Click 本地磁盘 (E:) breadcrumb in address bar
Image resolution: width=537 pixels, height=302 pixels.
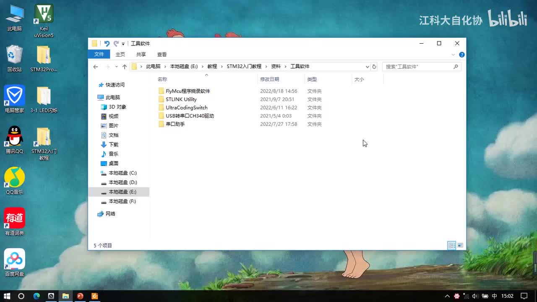pyautogui.click(x=184, y=67)
